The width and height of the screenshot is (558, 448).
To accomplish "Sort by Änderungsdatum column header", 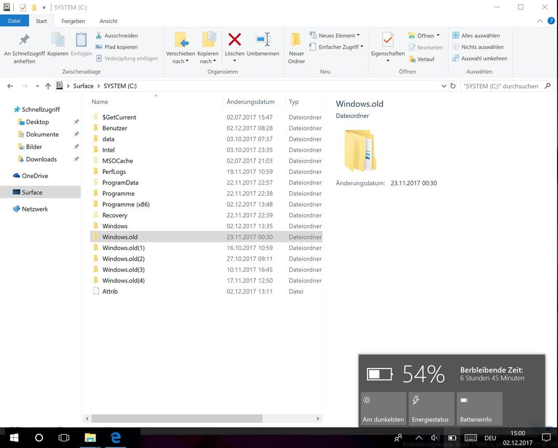I will [x=251, y=102].
